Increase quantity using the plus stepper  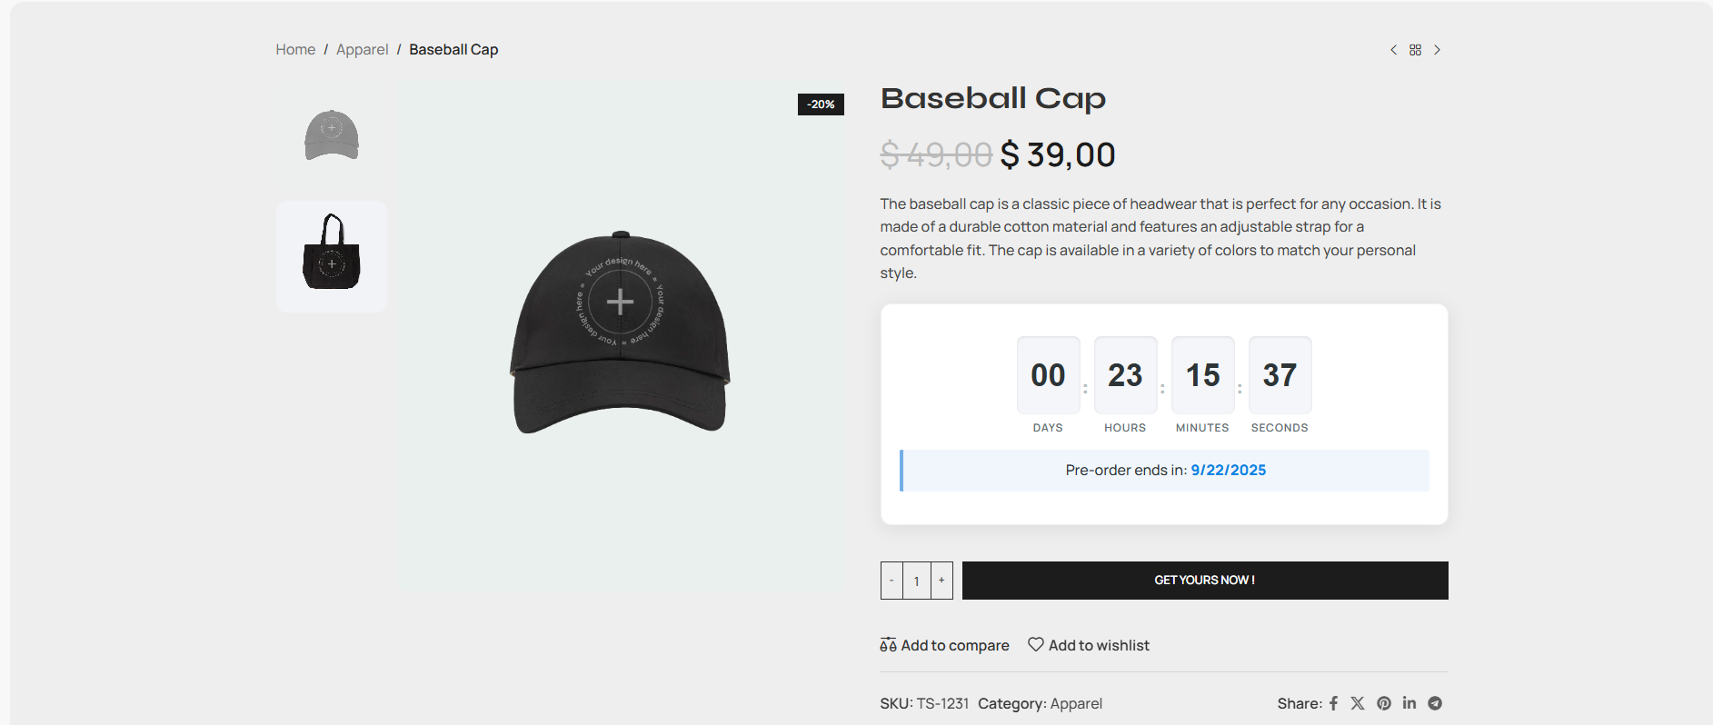click(941, 580)
